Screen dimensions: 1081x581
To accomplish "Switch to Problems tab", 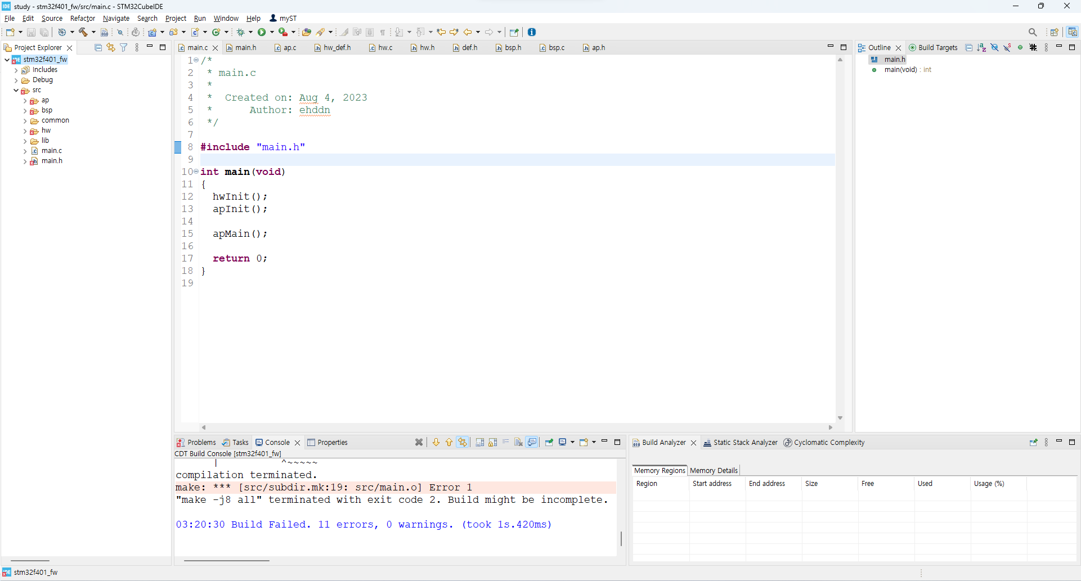I will point(196,443).
